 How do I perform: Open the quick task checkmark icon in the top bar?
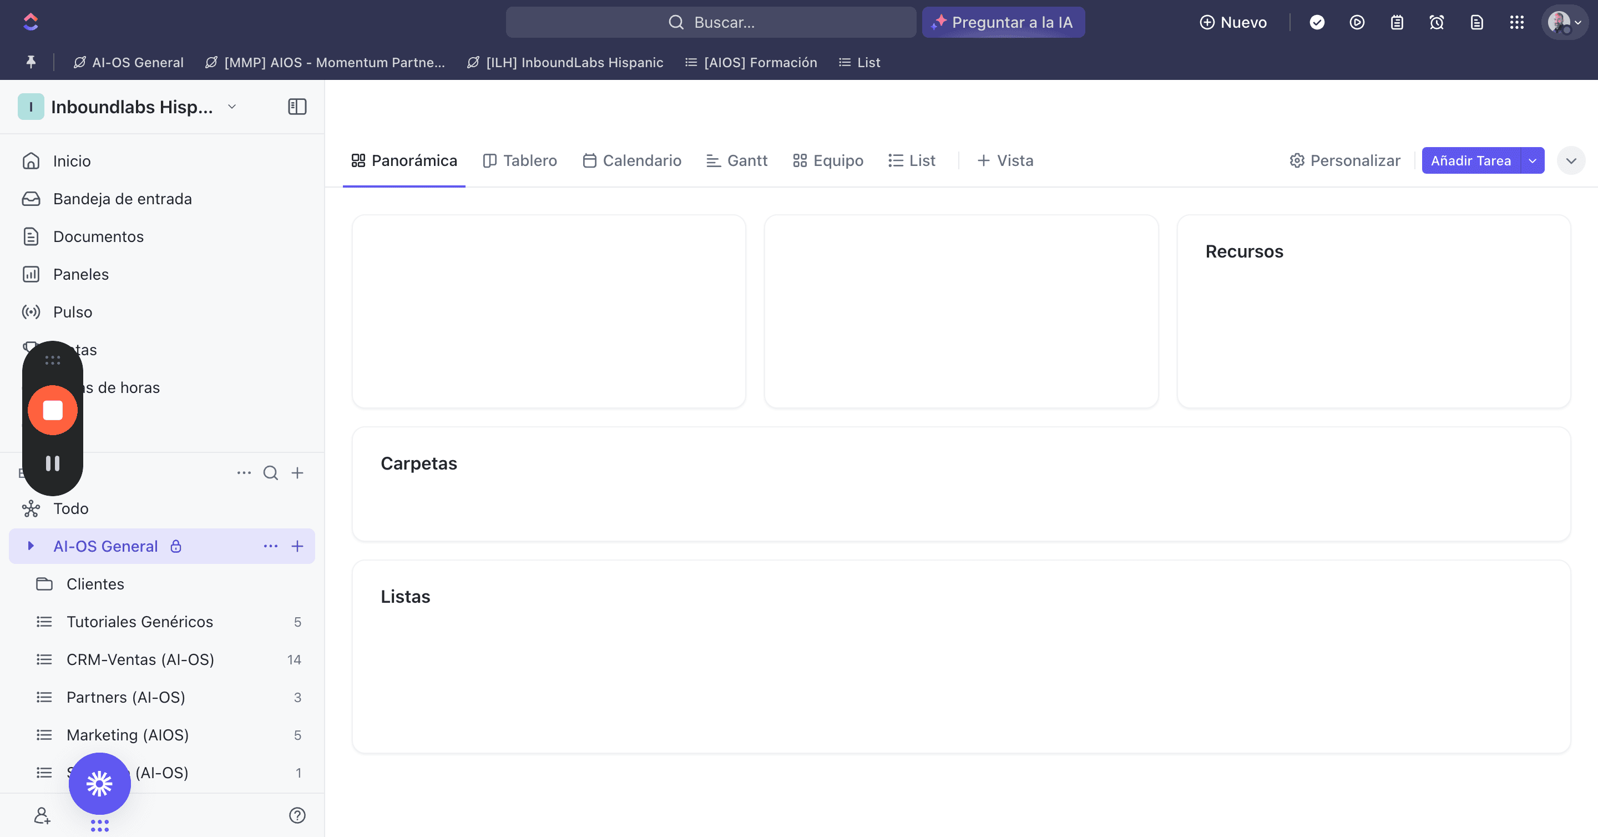[x=1317, y=22]
